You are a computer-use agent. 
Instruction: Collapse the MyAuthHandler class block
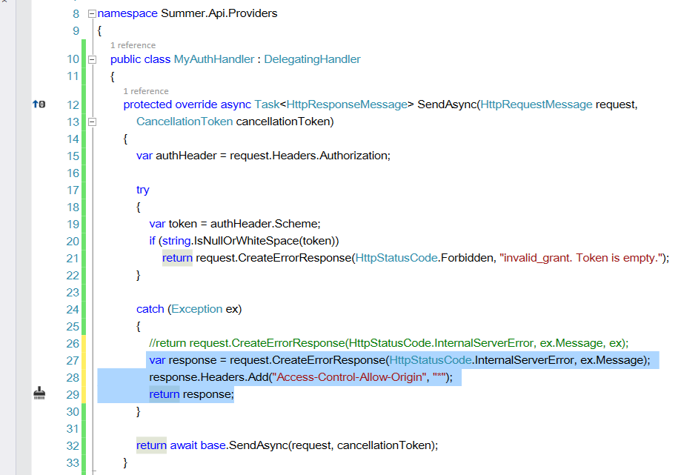(92, 59)
